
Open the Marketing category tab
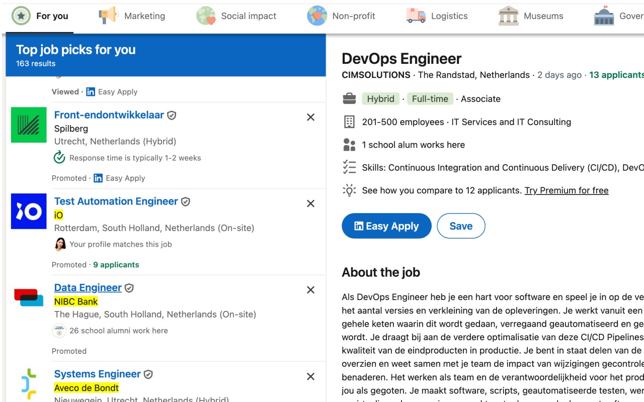(132, 16)
